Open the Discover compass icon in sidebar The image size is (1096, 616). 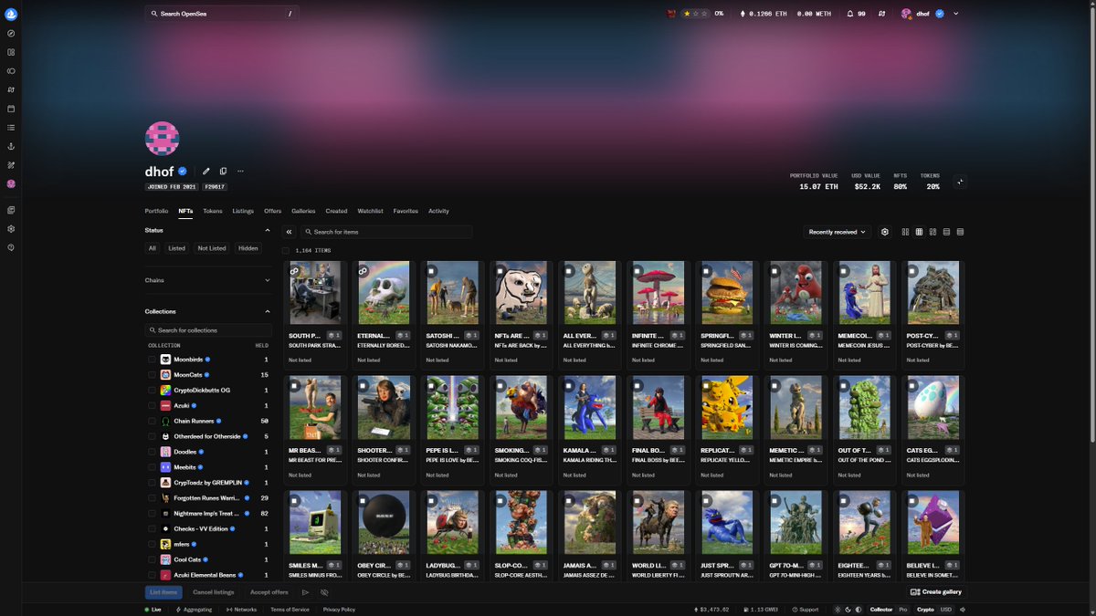pyautogui.click(x=11, y=34)
